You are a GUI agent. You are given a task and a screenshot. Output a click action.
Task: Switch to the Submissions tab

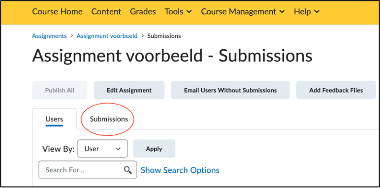pos(109,119)
